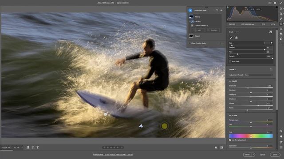The height and width of the screenshot is (159, 284).
Task: Click the Temperature slider
Action: click(251, 122)
